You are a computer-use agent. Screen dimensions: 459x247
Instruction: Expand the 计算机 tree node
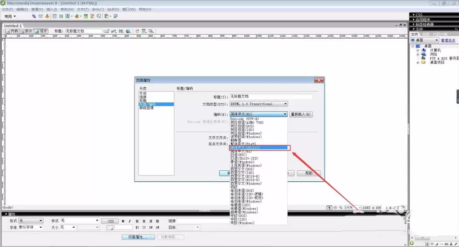418,50
